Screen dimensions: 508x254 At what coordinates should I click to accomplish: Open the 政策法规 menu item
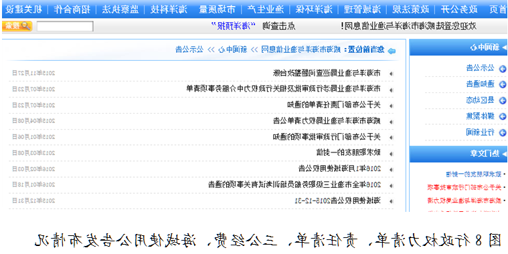(411, 10)
